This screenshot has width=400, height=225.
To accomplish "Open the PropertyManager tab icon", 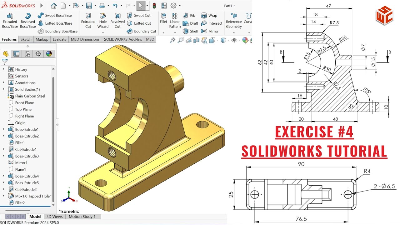I will tap(17, 54).
